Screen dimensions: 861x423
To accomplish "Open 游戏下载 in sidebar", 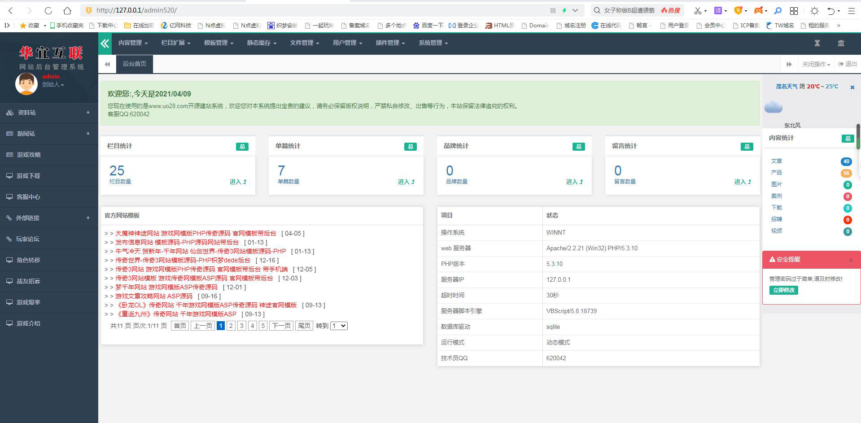I will 49,176.
